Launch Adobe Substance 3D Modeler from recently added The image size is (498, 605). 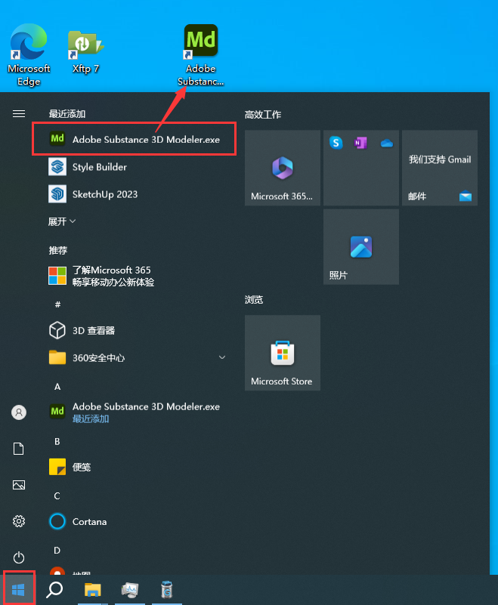tap(134, 139)
